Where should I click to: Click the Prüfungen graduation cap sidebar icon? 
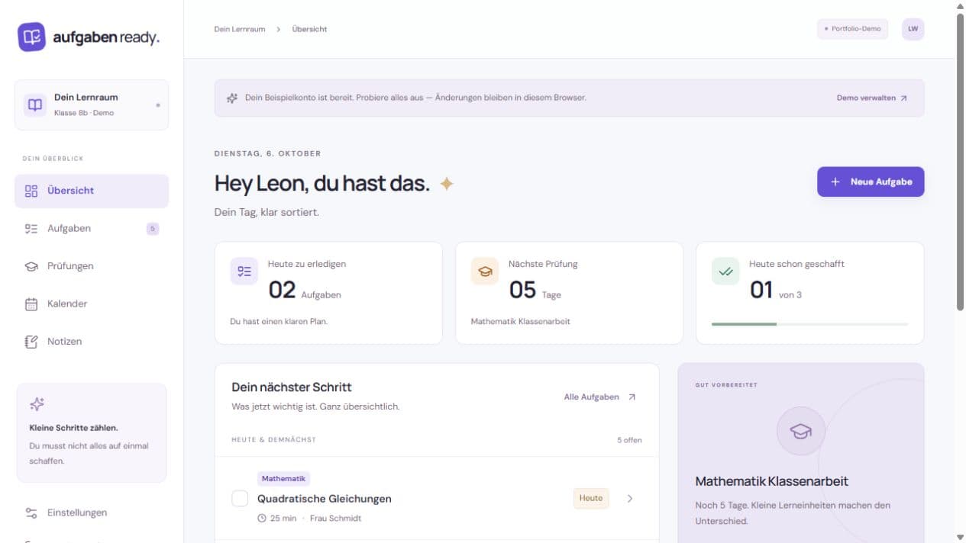pyautogui.click(x=31, y=266)
